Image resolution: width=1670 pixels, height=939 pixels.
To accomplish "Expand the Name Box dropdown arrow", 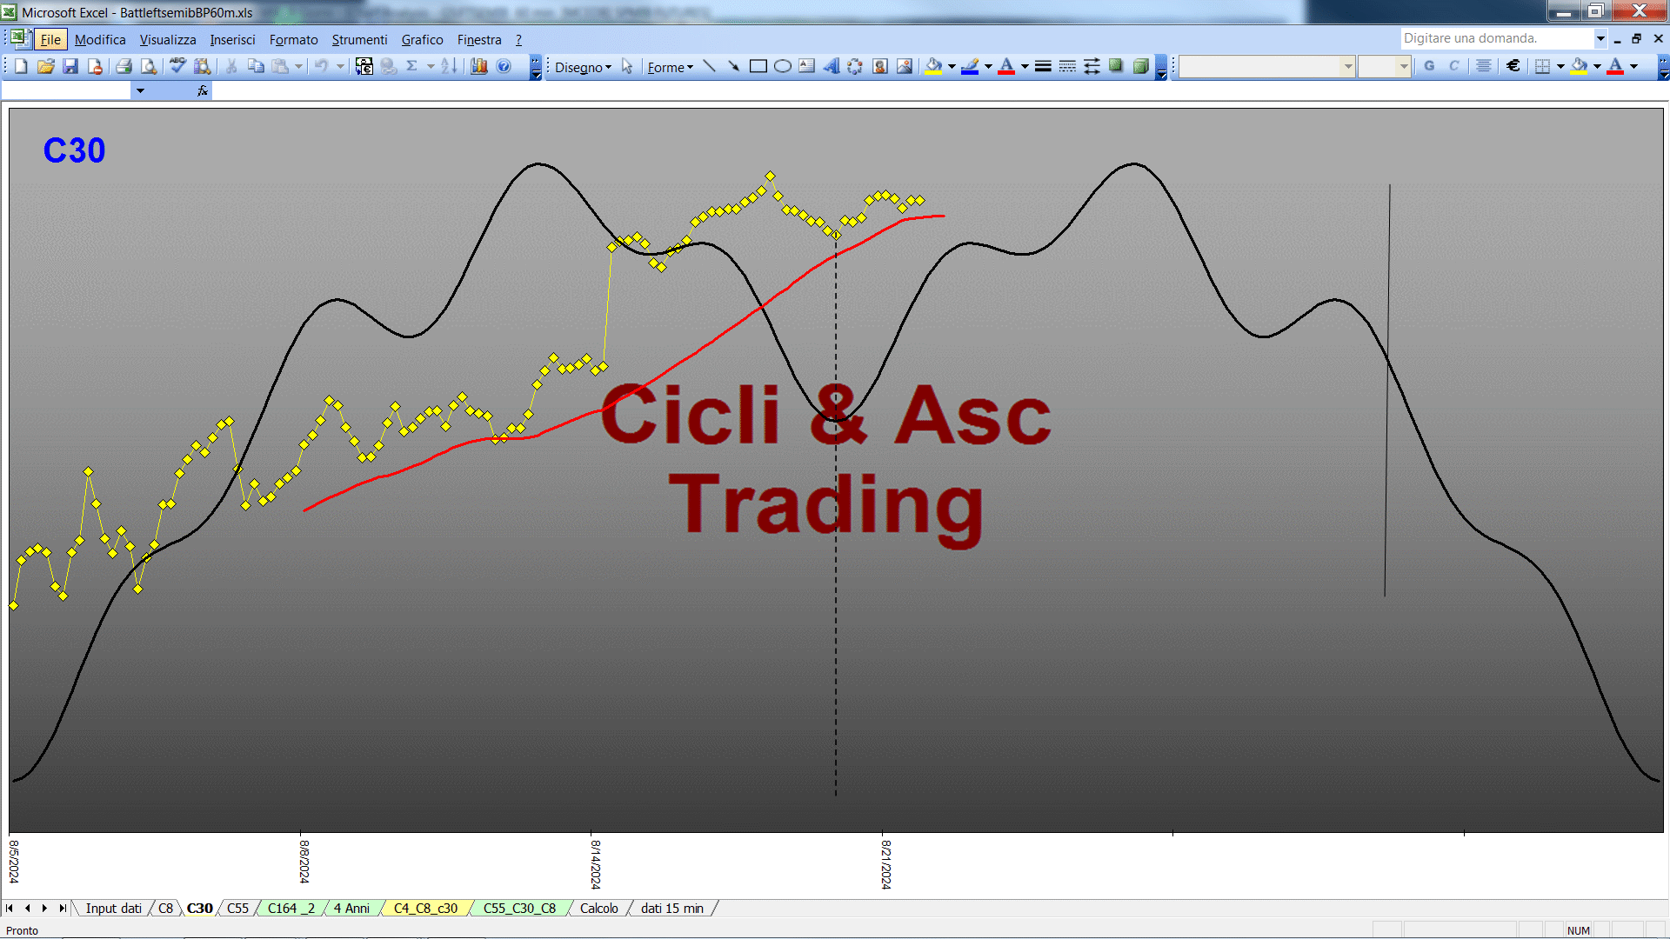I will [x=140, y=90].
